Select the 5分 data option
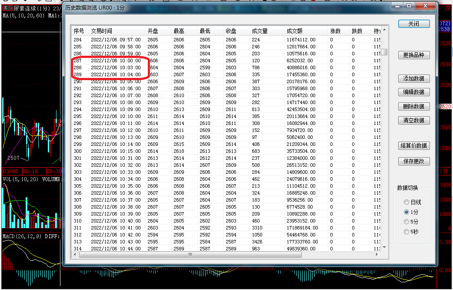 point(406,222)
